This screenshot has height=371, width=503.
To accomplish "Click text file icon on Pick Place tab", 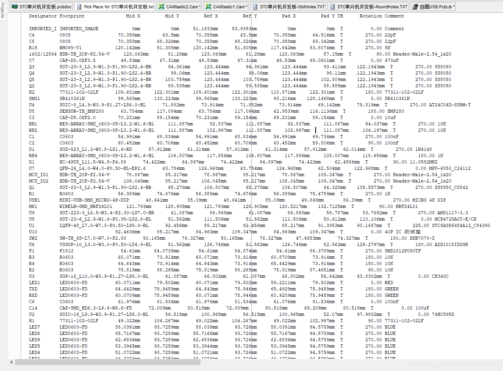I will [79, 7].
